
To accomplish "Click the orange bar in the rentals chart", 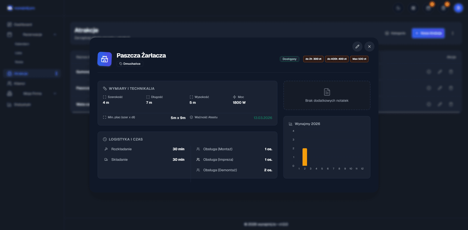I will click(x=305, y=157).
